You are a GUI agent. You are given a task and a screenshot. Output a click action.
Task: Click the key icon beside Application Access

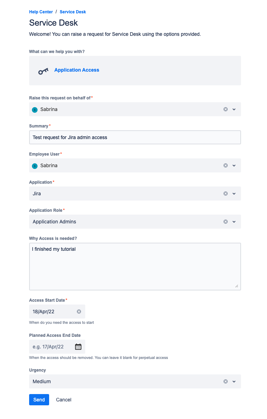[x=43, y=70]
